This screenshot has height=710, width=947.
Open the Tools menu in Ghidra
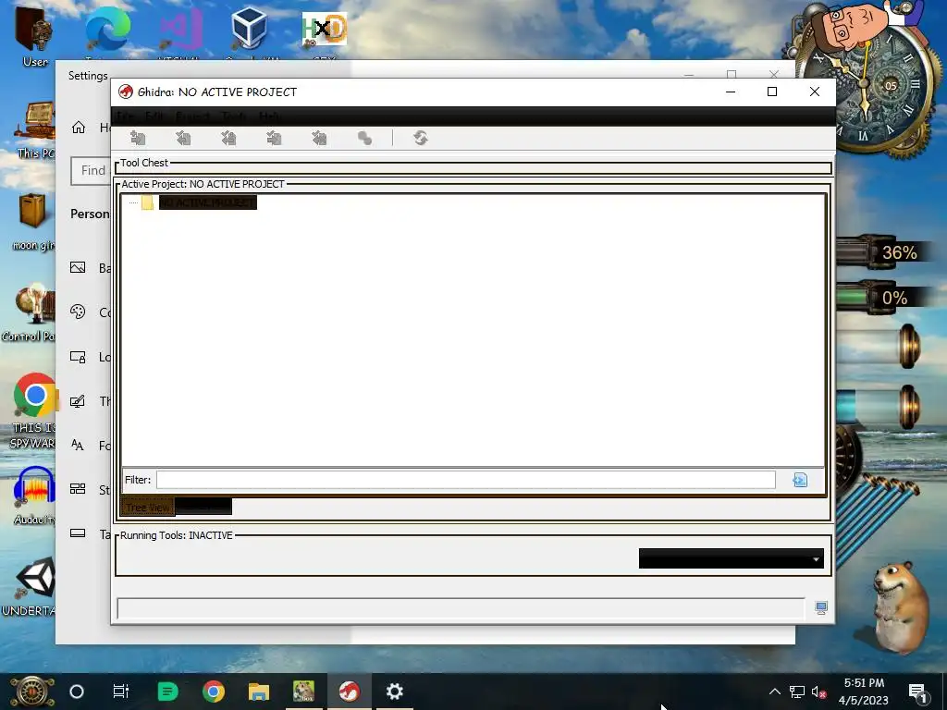pyautogui.click(x=234, y=116)
